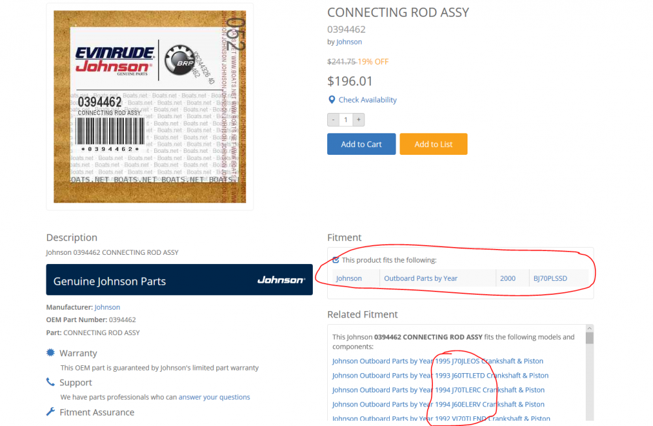Open the Check Availability link
The image size is (653, 426).
pyautogui.click(x=367, y=100)
